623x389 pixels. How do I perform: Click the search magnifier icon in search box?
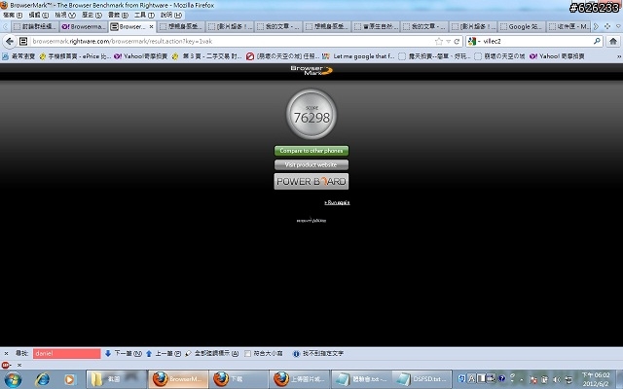pos(597,41)
